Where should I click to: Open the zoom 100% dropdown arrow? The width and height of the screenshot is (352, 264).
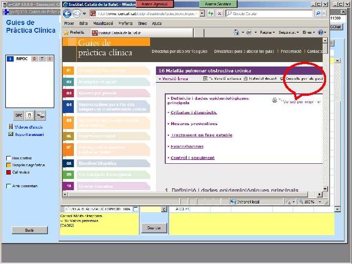(320, 202)
